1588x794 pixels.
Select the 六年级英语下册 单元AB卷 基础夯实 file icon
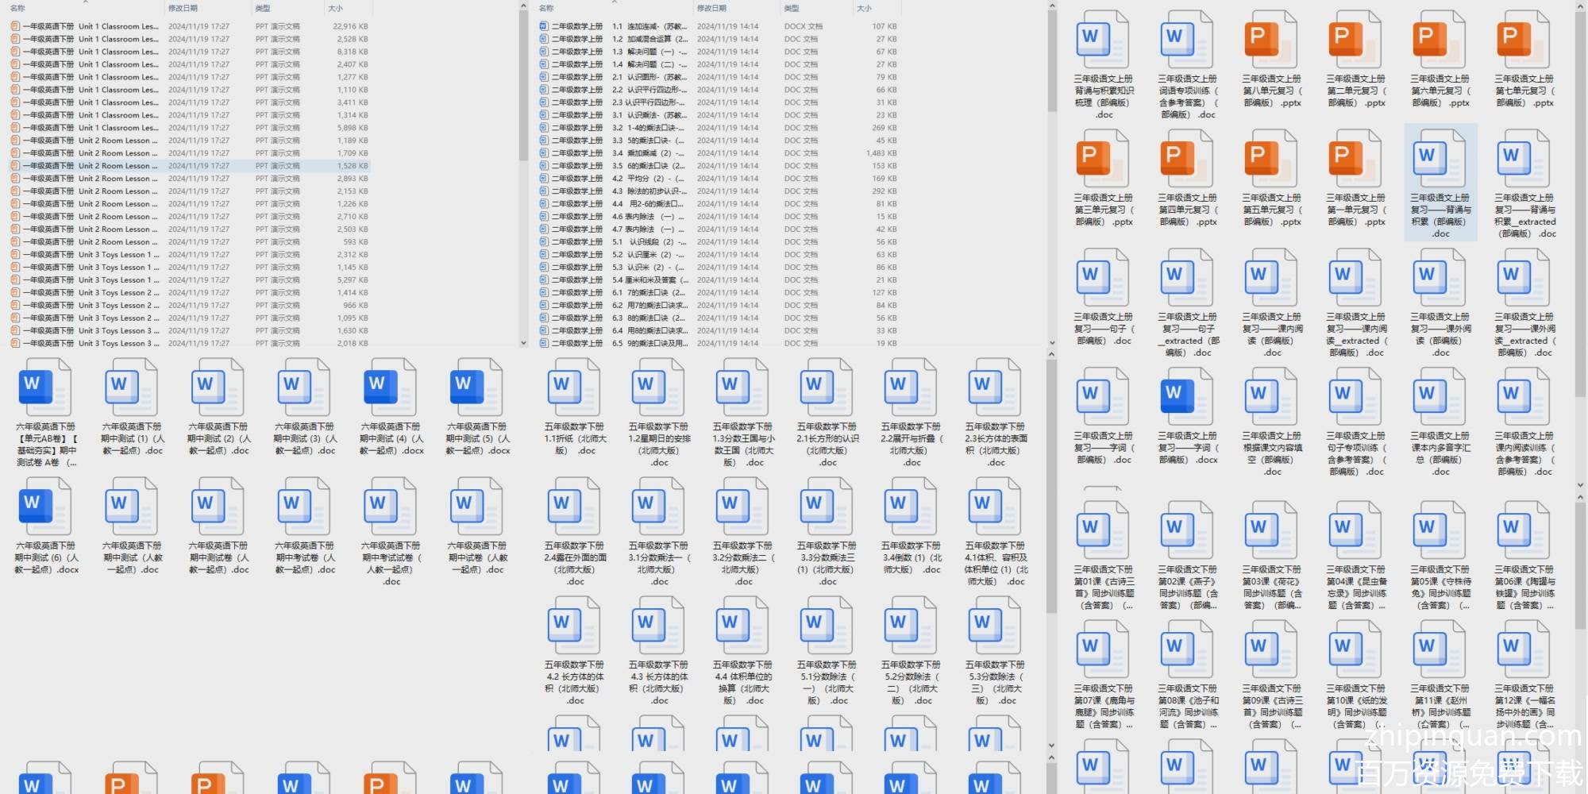pyautogui.click(x=45, y=387)
